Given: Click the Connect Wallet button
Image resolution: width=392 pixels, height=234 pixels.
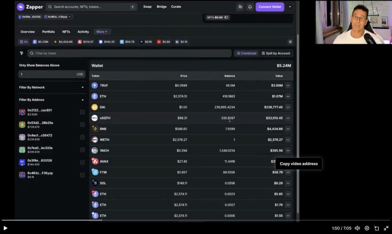Looking at the screenshot, I should pos(270,7).
